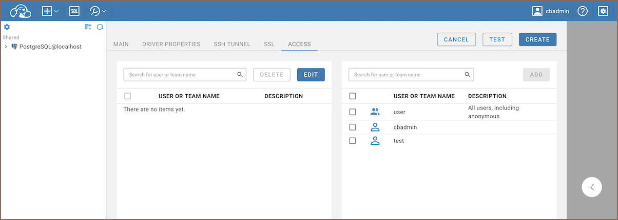Open the SSH TUNNEL tab
The height and width of the screenshot is (220, 618).
pos(232,44)
